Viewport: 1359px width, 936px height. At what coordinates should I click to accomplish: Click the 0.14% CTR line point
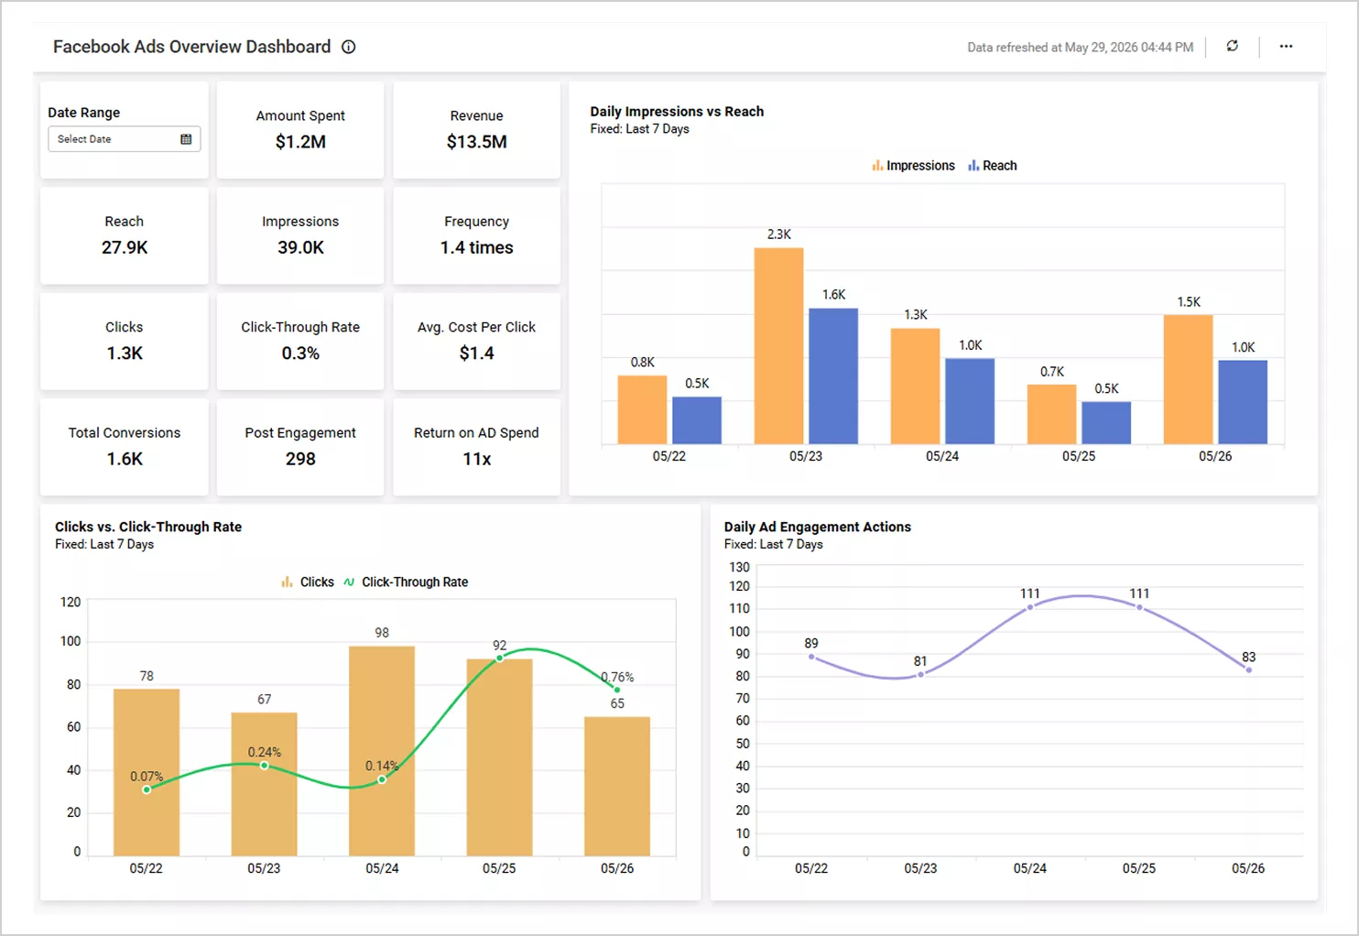tap(382, 779)
